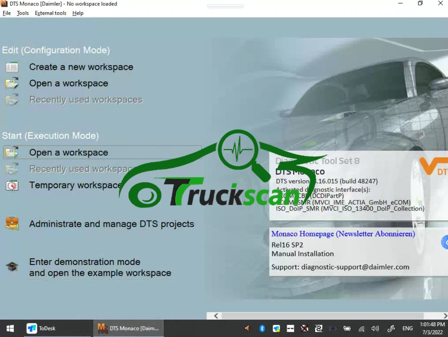This screenshot has height=337, width=448.
Task: Click the pen input tray icon
Action: tap(391, 328)
